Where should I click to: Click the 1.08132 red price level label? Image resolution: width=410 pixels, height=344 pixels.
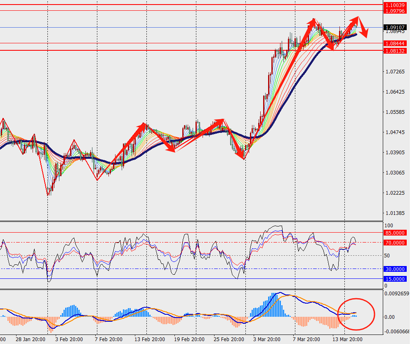coord(395,50)
